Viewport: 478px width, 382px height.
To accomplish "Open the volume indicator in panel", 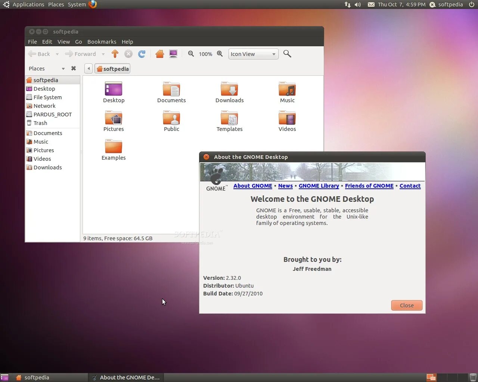I will coord(358,4).
